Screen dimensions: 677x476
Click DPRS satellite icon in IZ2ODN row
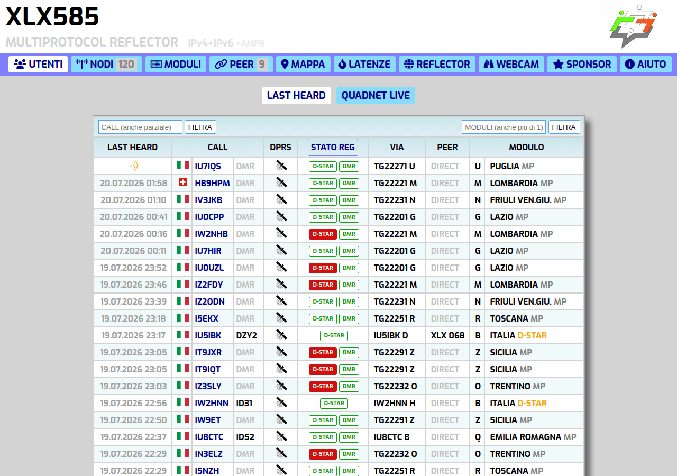tap(281, 301)
